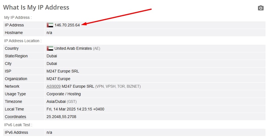Click the 'IPv6 Address' row label
This screenshot has width=267, height=138.
pyautogui.click(x=16, y=133)
